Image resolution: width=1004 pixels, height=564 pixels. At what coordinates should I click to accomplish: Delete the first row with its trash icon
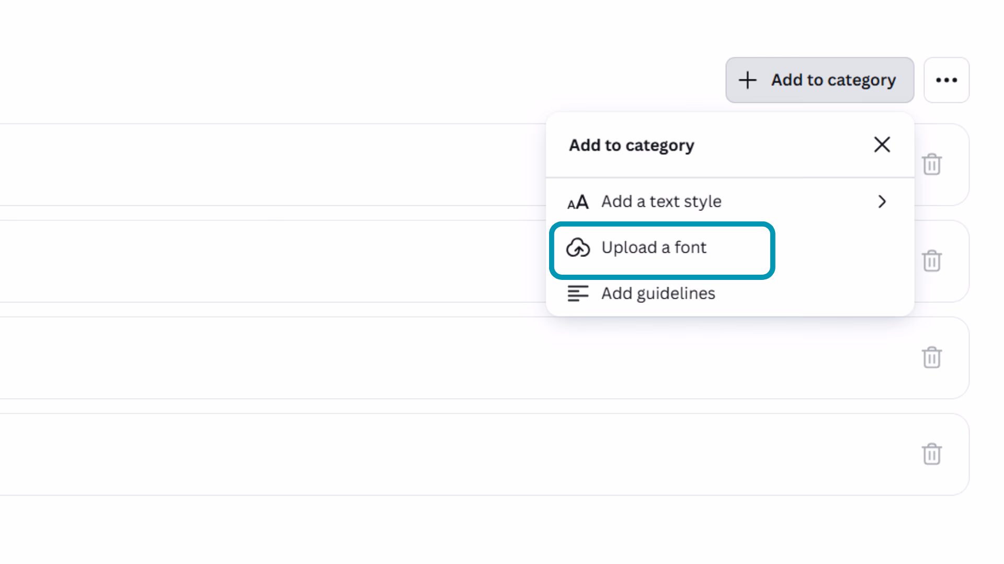931,164
